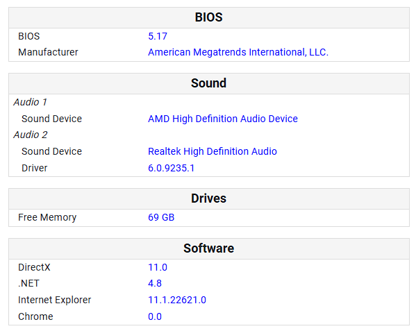
Task: Select the BIOS version value 5.17
Action: click(x=158, y=36)
